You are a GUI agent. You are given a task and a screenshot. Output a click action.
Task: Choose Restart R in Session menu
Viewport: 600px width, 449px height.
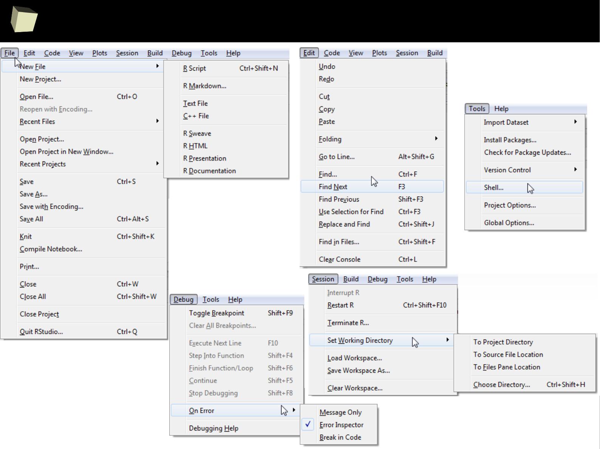tap(340, 305)
